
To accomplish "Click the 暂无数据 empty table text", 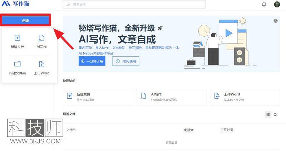I will [172, 143].
